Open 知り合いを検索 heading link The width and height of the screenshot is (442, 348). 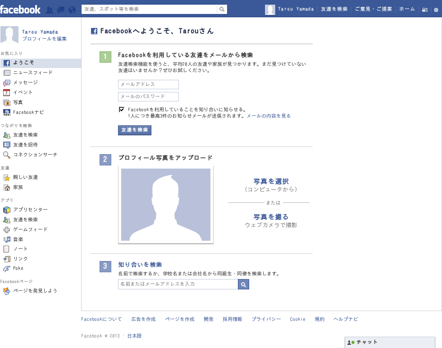(x=140, y=265)
